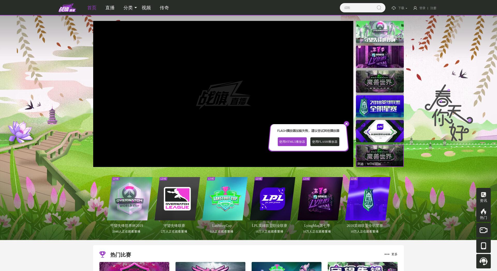Open the 直播 live menu item
The width and height of the screenshot is (497, 271).
tap(110, 8)
